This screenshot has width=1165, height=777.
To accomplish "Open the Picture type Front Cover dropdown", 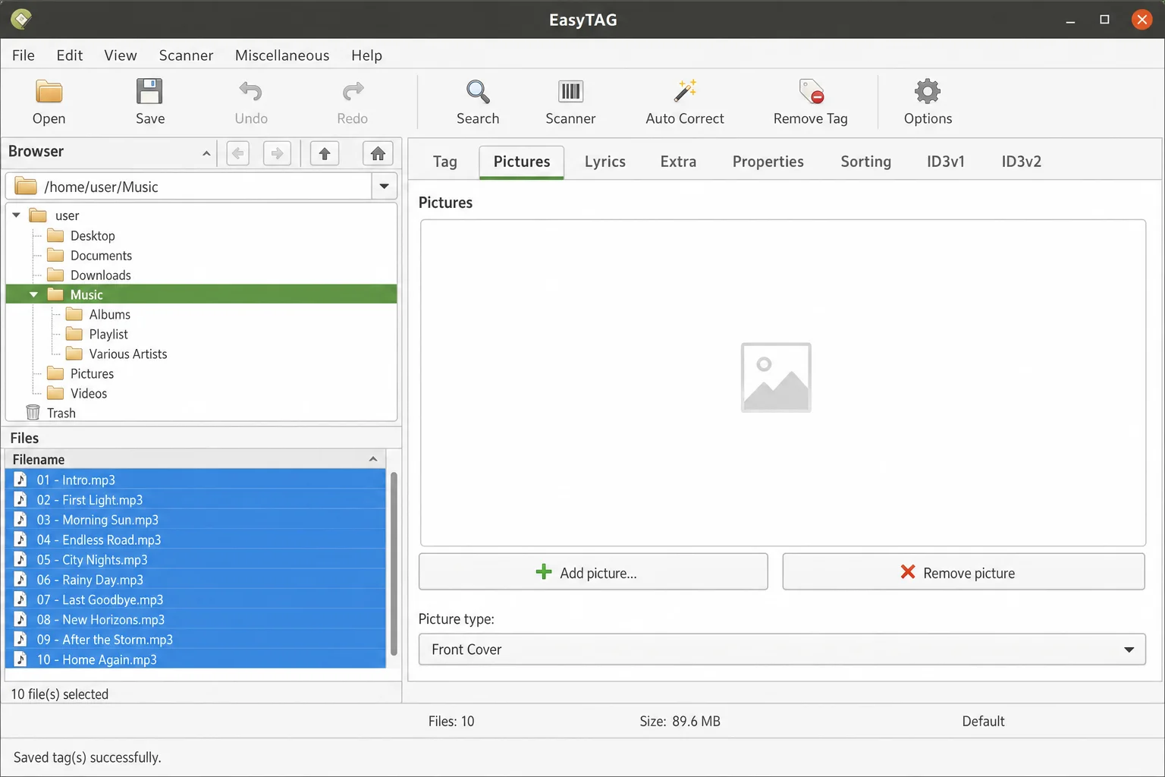I will pos(782,650).
